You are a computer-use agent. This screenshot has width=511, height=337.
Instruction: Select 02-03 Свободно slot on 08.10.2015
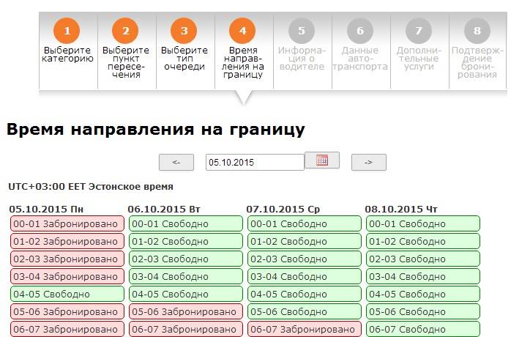423,259
